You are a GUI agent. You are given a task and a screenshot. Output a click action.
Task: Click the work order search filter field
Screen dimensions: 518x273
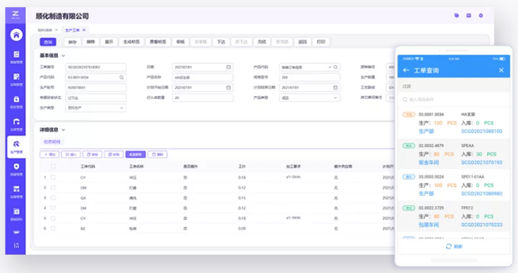point(454,99)
